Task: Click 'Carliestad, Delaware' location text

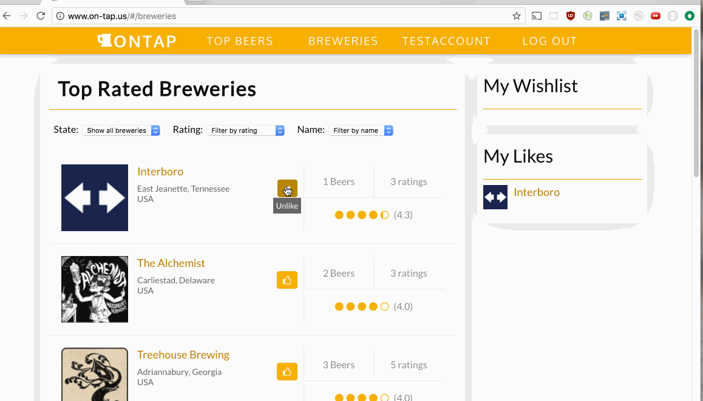Action: (x=176, y=280)
